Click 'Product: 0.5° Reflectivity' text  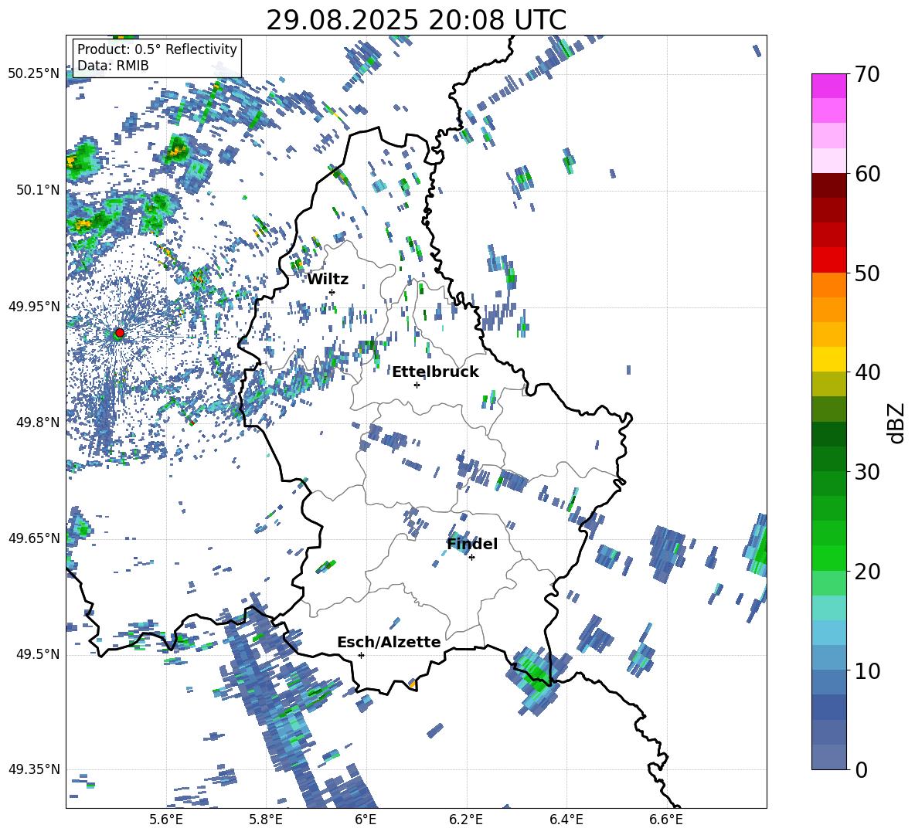157,49
